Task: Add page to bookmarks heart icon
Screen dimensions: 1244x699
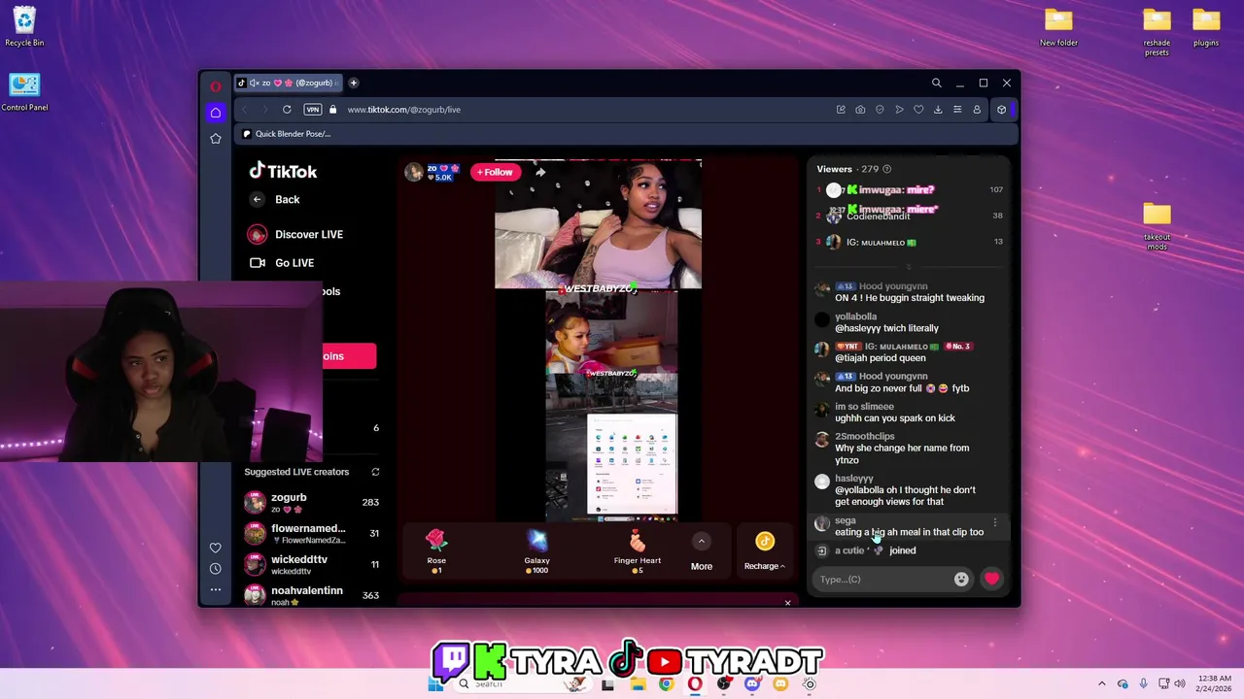Action: [x=918, y=110]
